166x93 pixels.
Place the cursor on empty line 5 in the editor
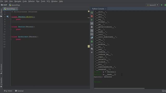tap(50, 22)
